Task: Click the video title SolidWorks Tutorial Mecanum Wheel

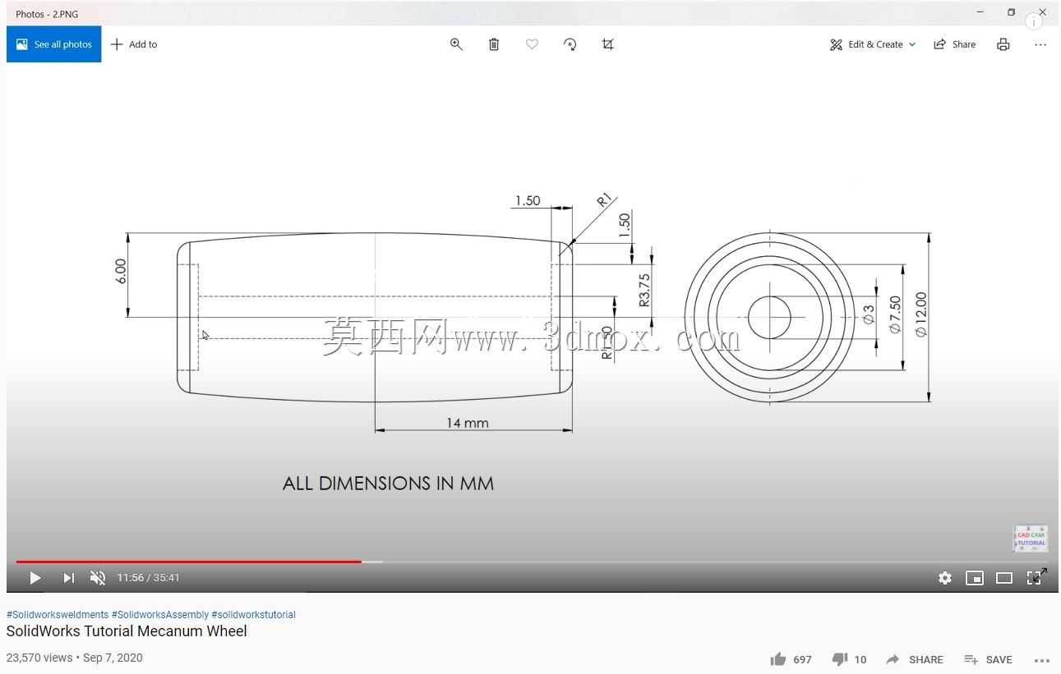Action: 127,631
